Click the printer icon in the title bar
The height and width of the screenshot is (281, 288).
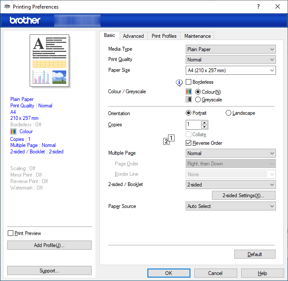7,7
